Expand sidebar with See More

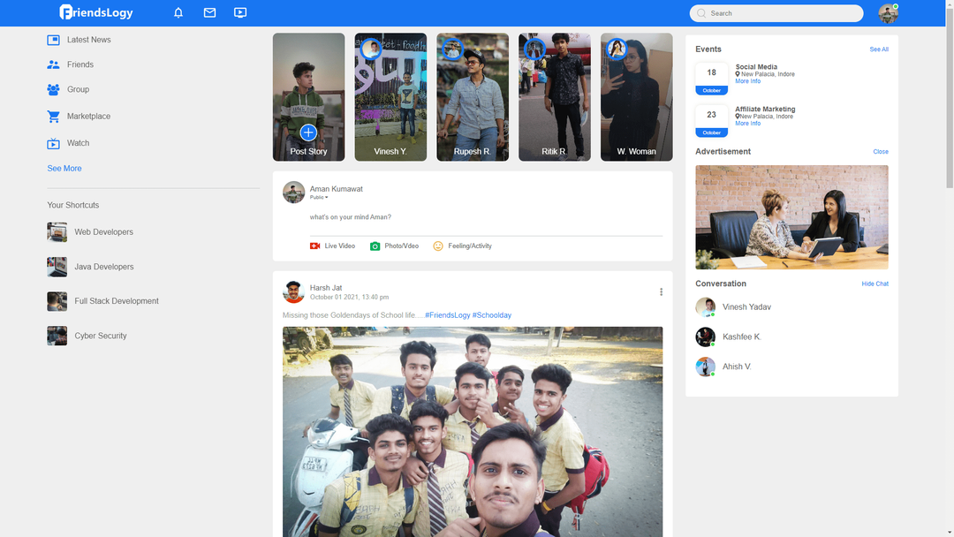pyautogui.click(x=64, y=169)
